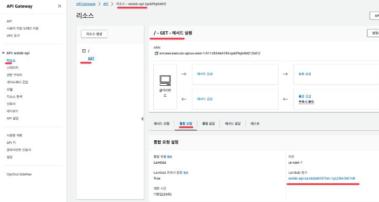Screen dimensions: 379x202
Task: Switch to the 테스트 tab
Action: tap(255, 124)
